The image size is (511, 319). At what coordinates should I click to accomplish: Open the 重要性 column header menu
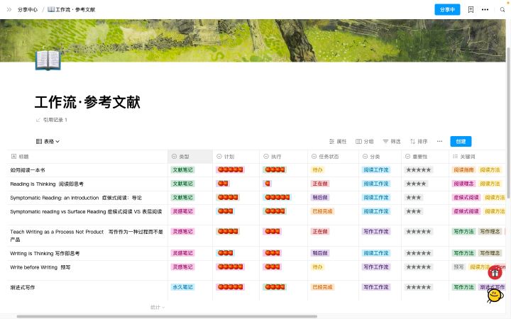(x=425, y=157)
